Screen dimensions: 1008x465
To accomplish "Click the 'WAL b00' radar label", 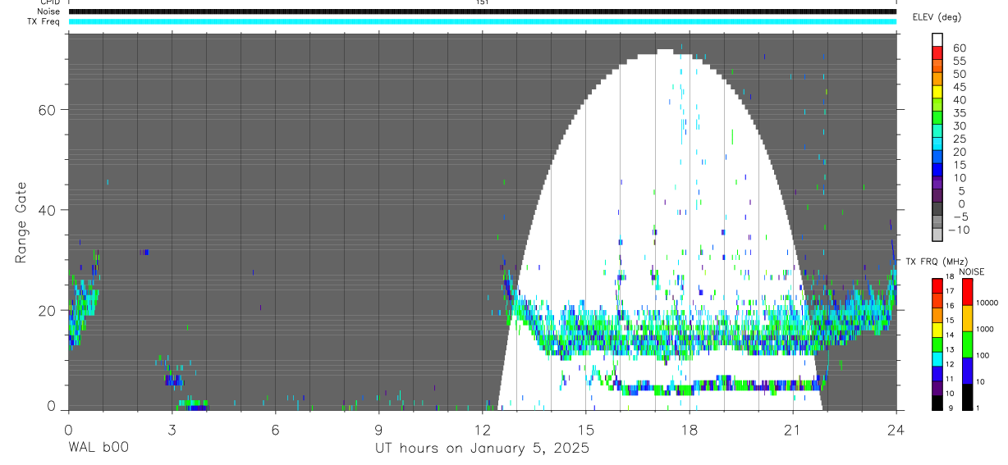I will click(x=98, y=448).
